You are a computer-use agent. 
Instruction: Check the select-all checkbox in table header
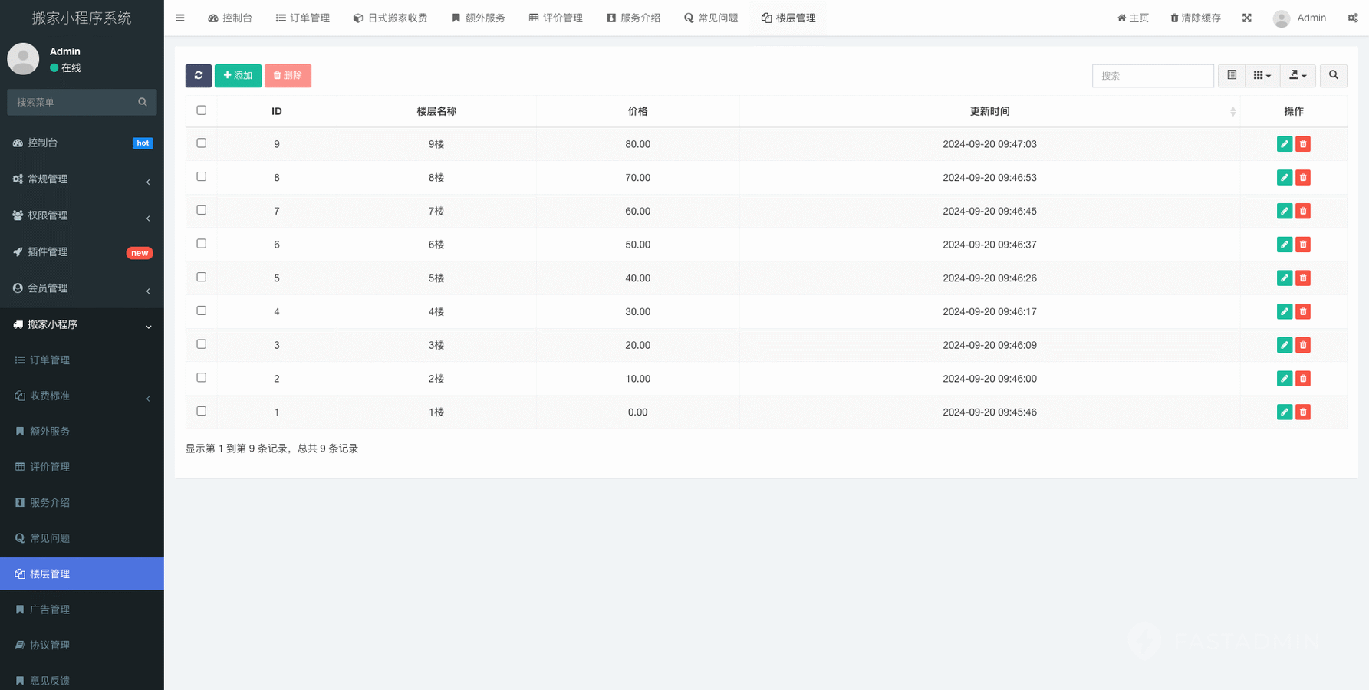pyautogui.click(x=202, y=110)
